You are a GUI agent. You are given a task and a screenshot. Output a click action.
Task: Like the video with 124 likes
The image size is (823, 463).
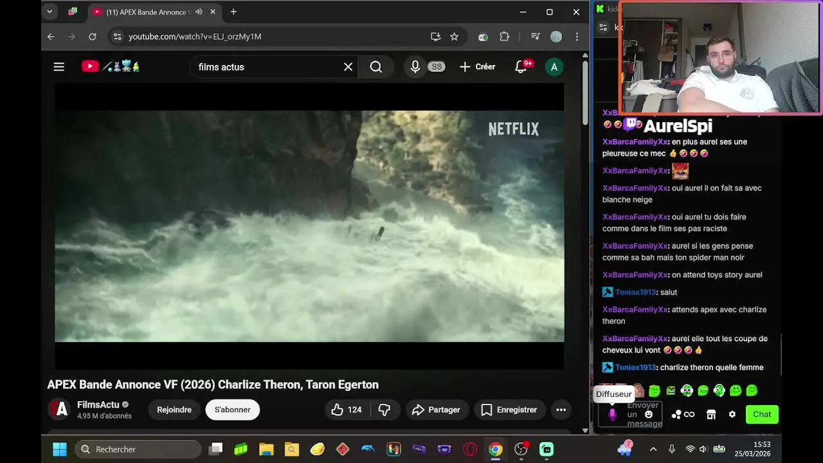(x=346, y=410)
